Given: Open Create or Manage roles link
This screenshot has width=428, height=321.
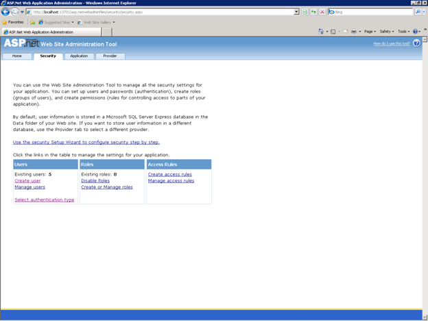Looking at the screenshot, I should click(107, 187).
